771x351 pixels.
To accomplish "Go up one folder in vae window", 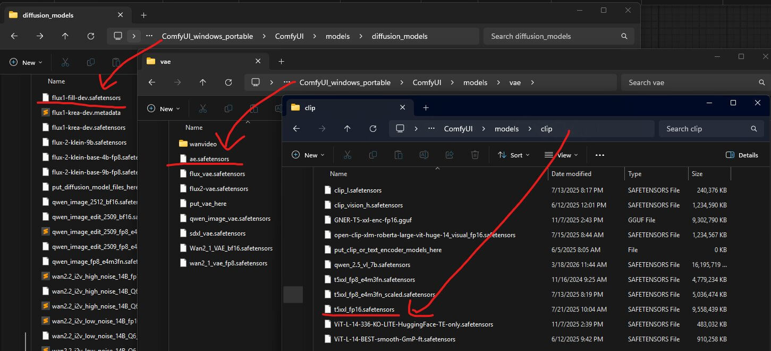I will [x=202, y=82].
